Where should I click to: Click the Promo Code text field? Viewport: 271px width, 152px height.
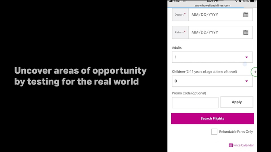tap(195, 103)
